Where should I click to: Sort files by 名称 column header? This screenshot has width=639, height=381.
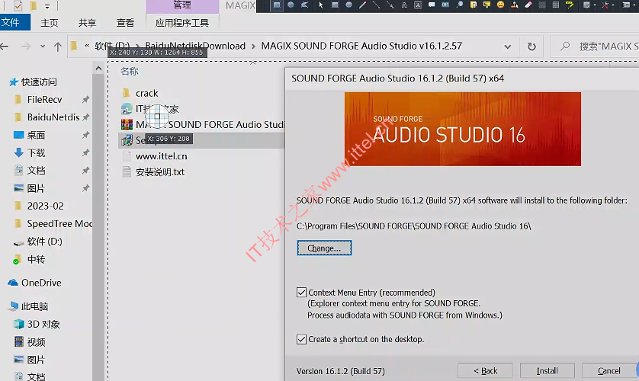[130, 71]
